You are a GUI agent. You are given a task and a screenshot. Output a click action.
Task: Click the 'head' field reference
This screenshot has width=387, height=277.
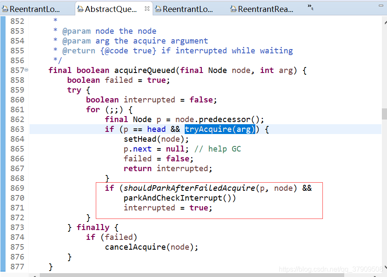tap(156, 129)
